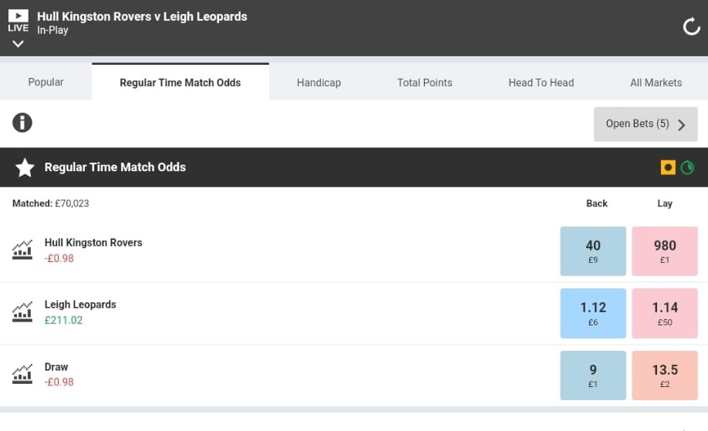
Task: Click the market information icon
Action: coord(22,122)
